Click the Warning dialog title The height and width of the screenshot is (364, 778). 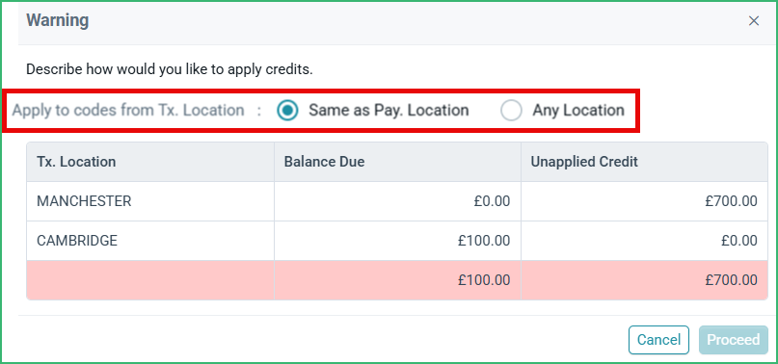click(58, 21)
